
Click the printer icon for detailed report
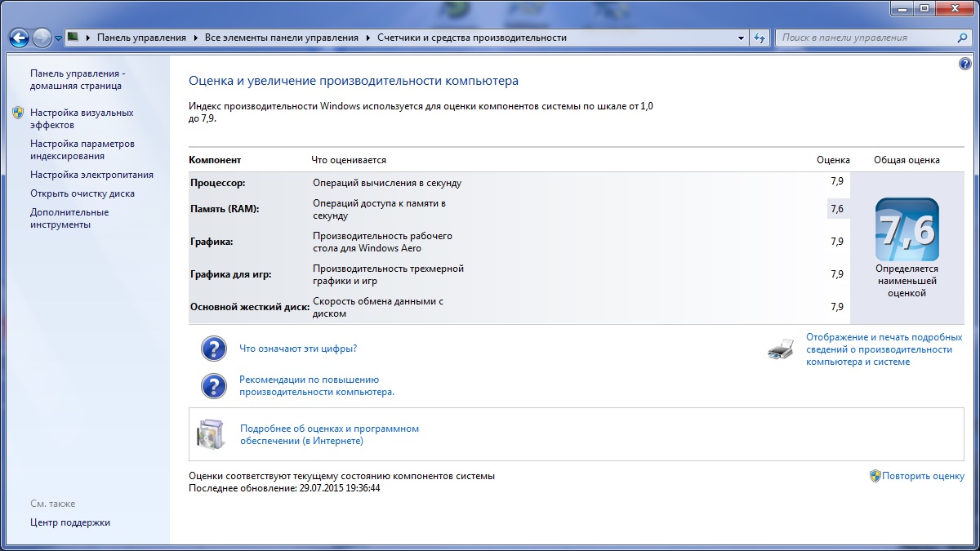click(x=780, y=349)
